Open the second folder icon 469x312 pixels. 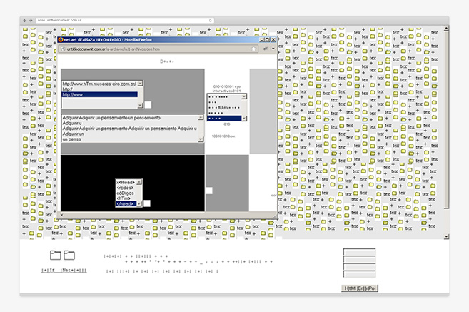pos(69,255)
